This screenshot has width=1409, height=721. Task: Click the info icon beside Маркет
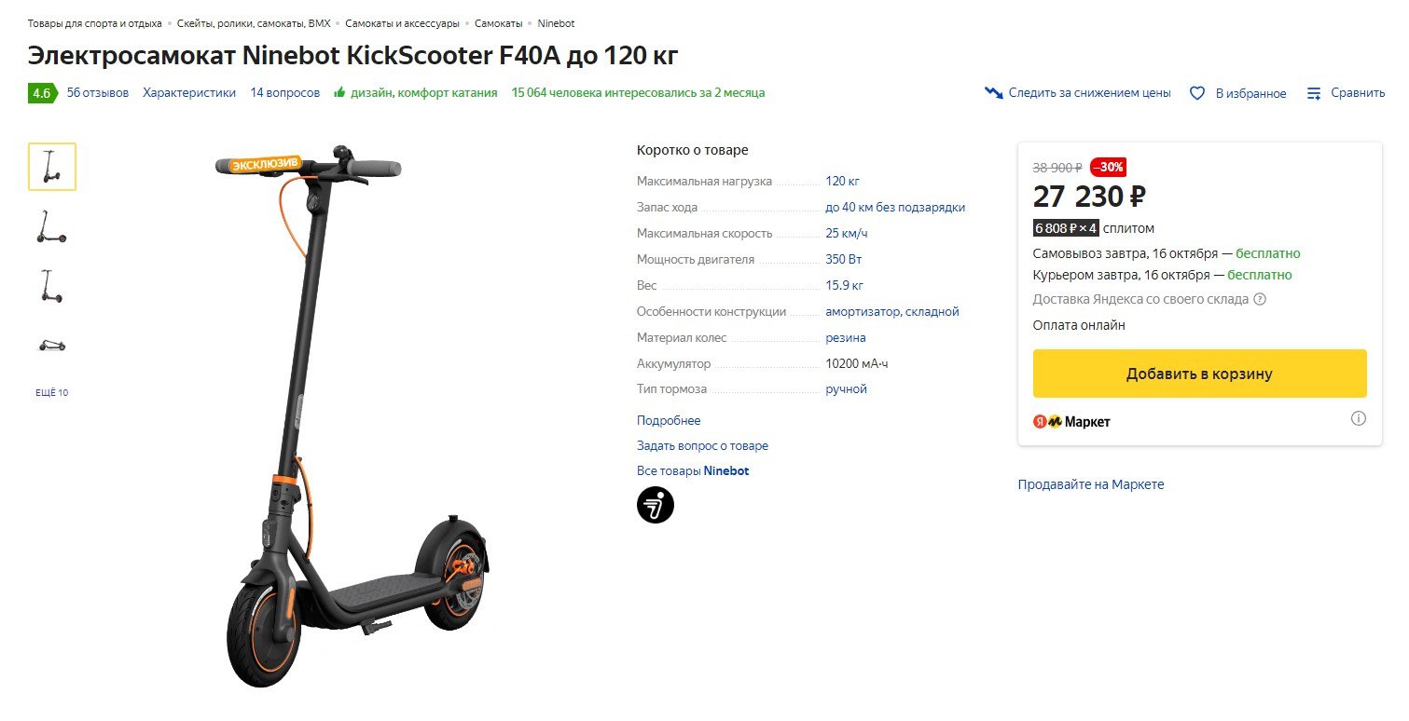(x=1359, y=418)
